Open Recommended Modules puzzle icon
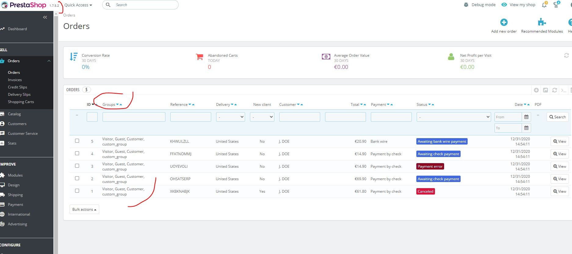 [541, 23]
